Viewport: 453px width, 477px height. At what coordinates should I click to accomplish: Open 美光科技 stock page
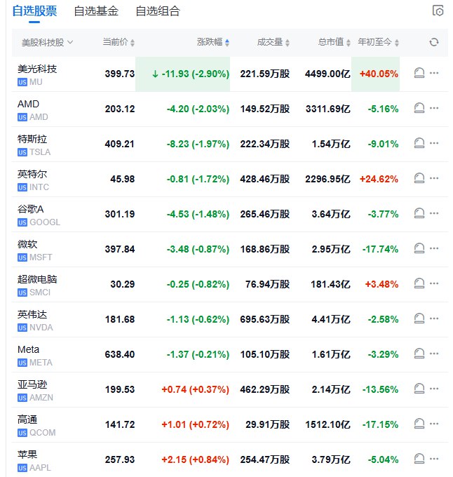click(x=37, y=69)
